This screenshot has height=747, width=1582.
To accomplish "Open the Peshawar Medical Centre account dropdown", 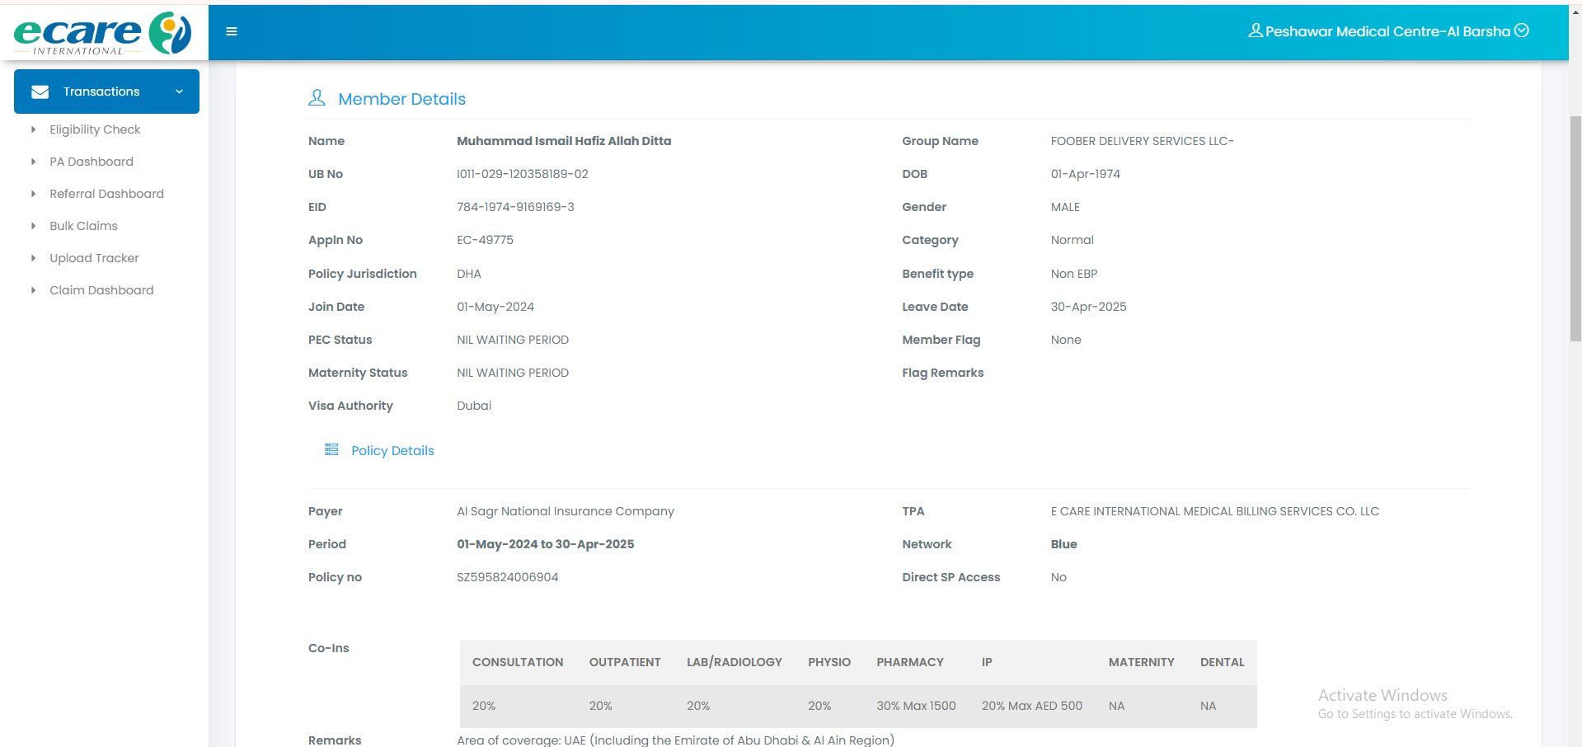I will point(1522,31).
